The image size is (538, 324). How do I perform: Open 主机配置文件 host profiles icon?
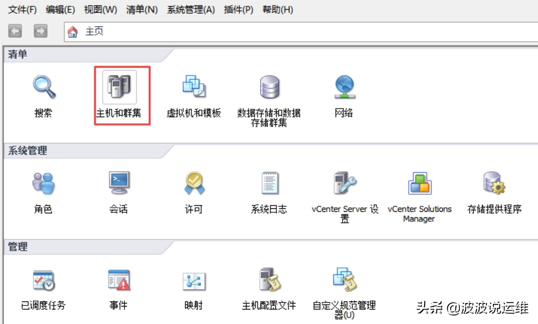[x=270, y=279]
